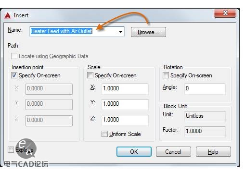The image size is (245, 173).
Task: Toggle Locate using Geographic Data checkbox
Action: click(x=14, y=56)
